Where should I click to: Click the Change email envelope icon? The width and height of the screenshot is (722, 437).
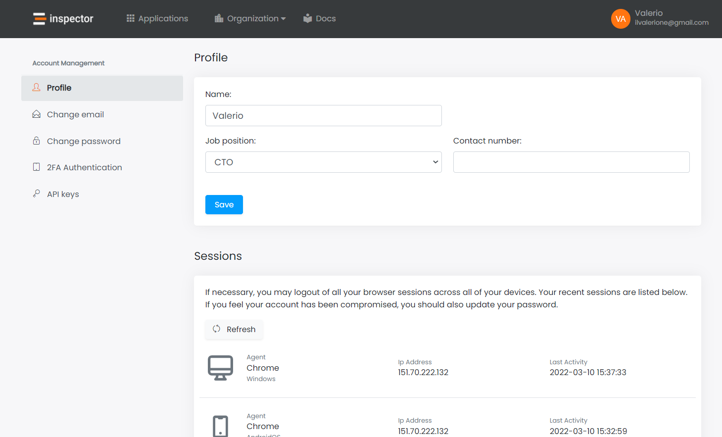click(x=37, y=114)
